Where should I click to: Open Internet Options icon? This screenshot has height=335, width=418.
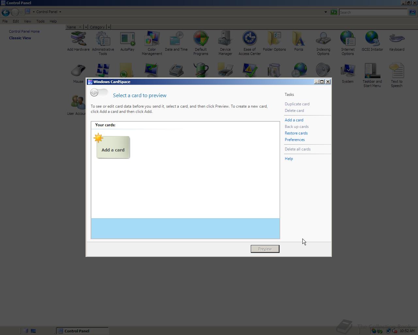(x=348, y=43)
